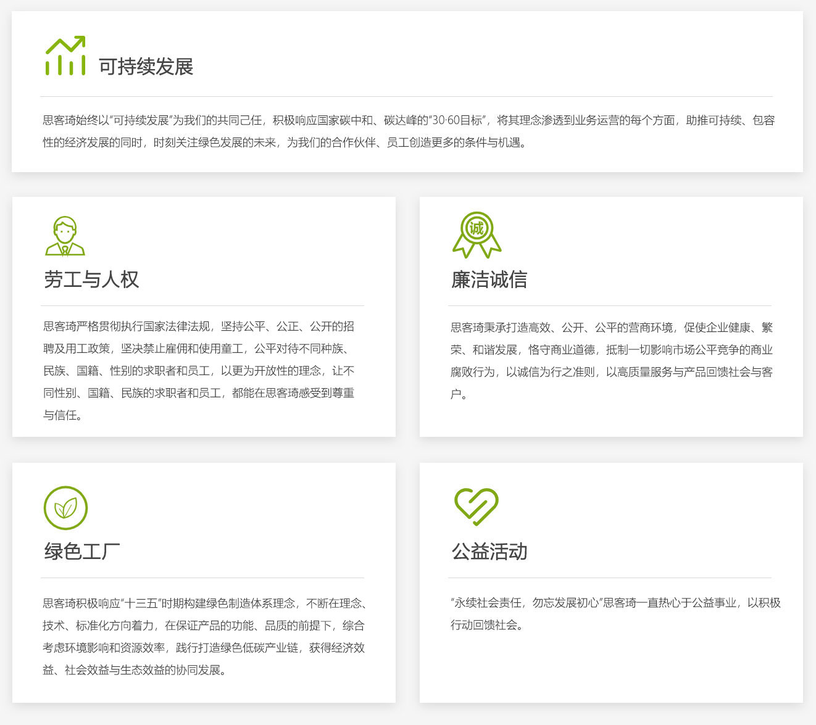The height and width of the screenshot is (725, 816).
Task: Open the 公益活动 heading
Action: [x=489, y=551]
